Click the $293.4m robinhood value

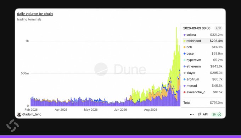(x=216, y=41)
